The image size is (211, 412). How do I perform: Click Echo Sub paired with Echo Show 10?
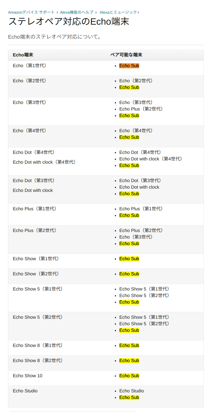[129, 375]
